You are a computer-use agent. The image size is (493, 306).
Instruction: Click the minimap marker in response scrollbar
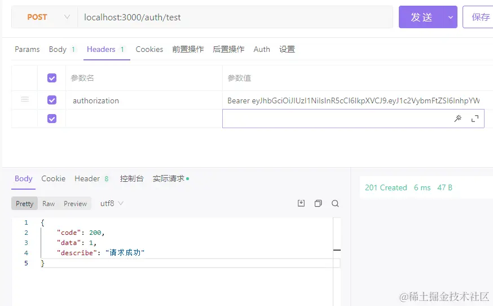pos(337,250)
